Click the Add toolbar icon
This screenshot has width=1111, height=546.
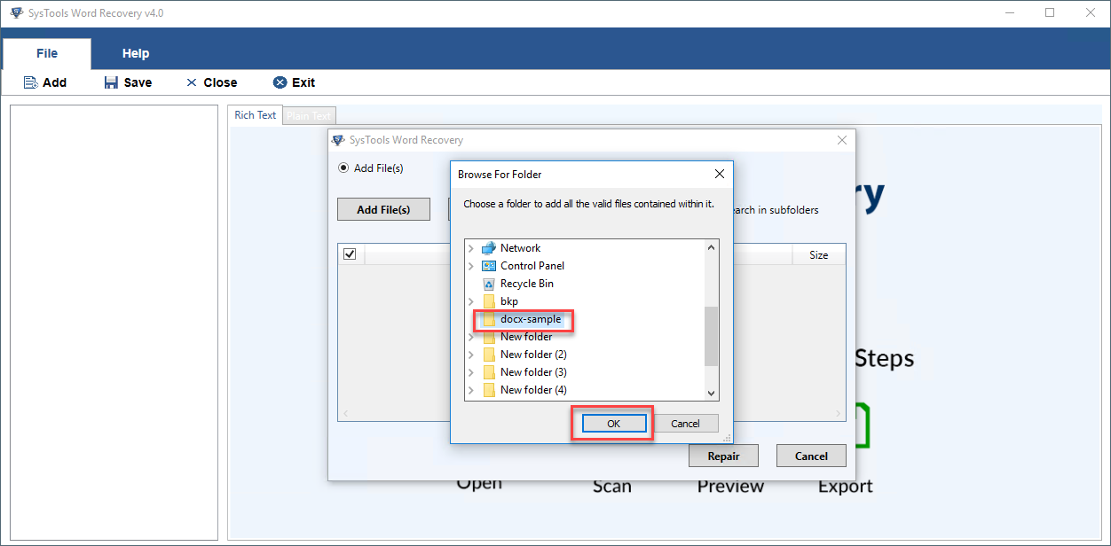click(x=30, y=82)
